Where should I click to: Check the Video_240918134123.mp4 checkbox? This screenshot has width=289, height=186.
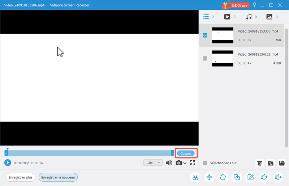[205, 58]
